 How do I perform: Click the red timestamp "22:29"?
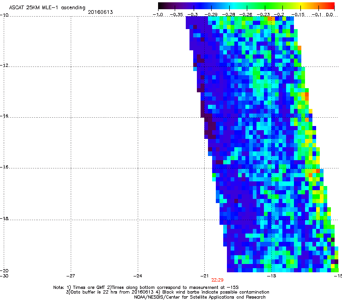click(x=217, y=280)
